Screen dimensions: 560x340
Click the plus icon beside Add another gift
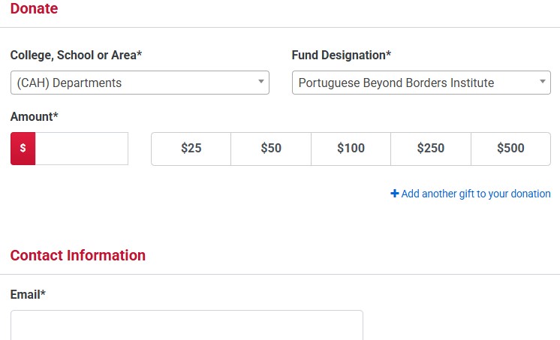(x=395, y=194)
